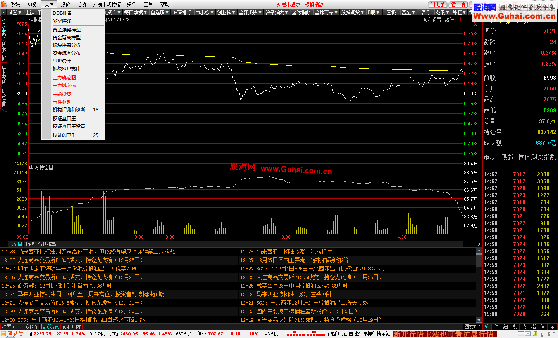Select 权证闪电手 menu entry
This screenshot has height=338, width=558.
[73, 135]
